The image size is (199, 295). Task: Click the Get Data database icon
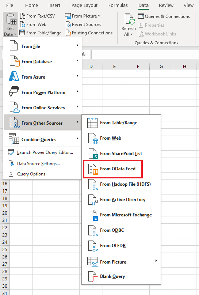(11, 19)
